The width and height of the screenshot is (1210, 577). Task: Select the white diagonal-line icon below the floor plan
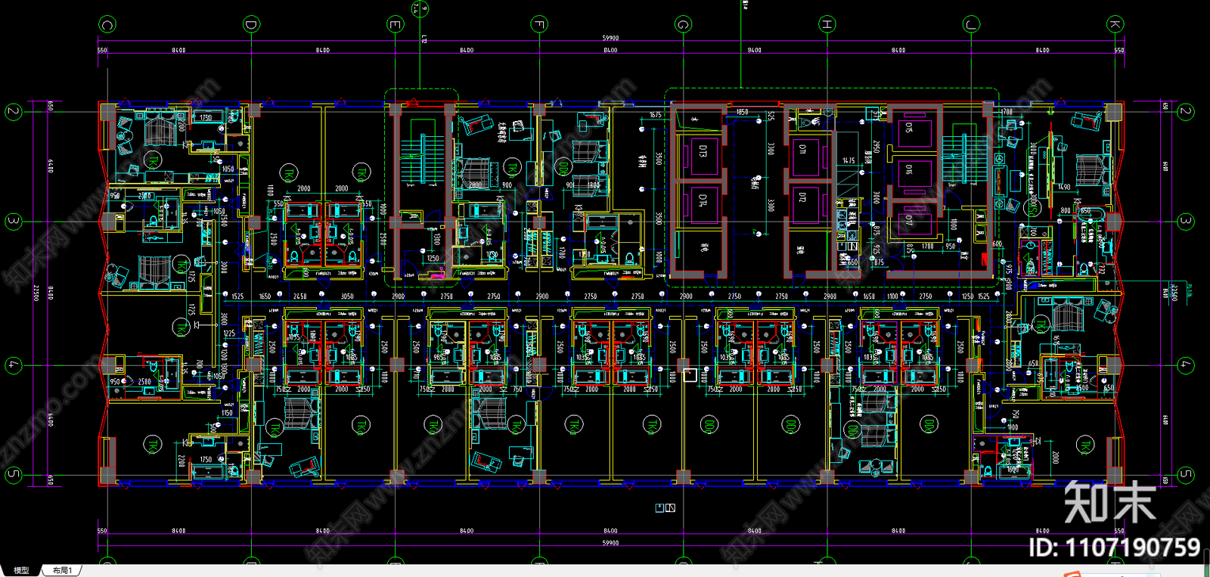[x=670, y=508]
